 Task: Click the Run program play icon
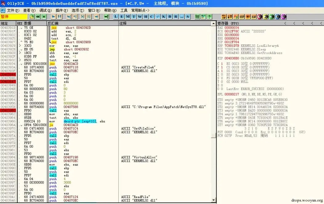[53, 17]
